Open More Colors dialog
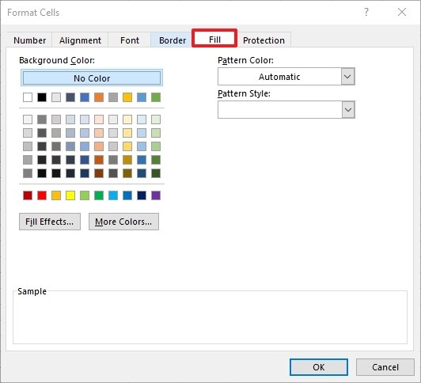 pyautogui.click(x=123, y=222)
